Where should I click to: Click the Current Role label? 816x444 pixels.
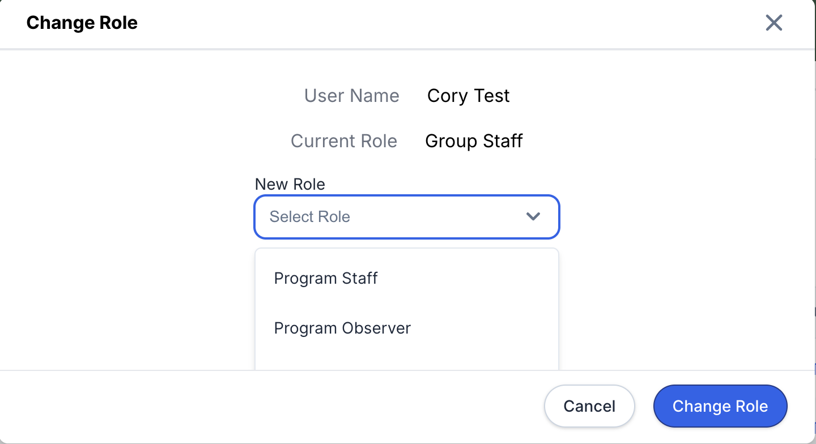344,141
